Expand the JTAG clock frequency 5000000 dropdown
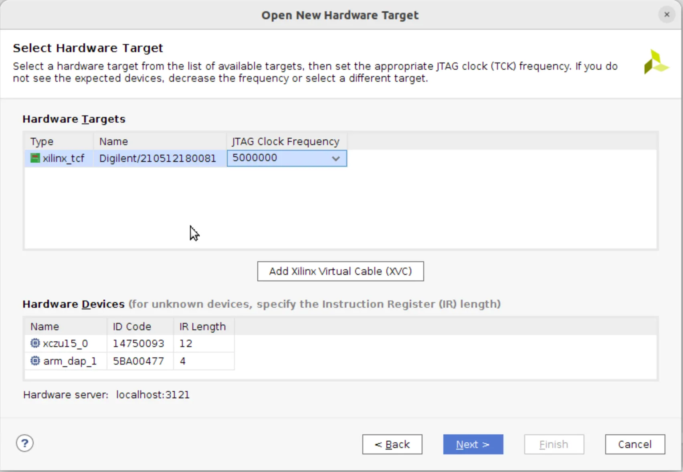683x472 pixels. tap(335, 159)
